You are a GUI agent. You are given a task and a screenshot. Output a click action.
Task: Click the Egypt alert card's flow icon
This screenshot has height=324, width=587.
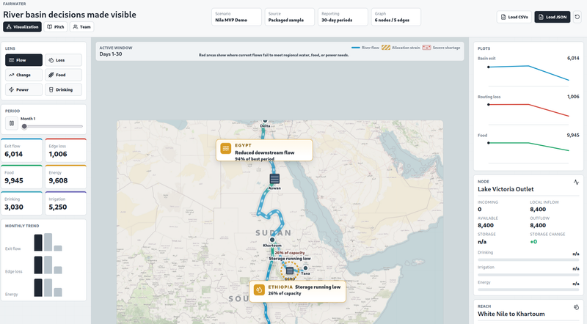pyautogui.click(x=226, y=149)
